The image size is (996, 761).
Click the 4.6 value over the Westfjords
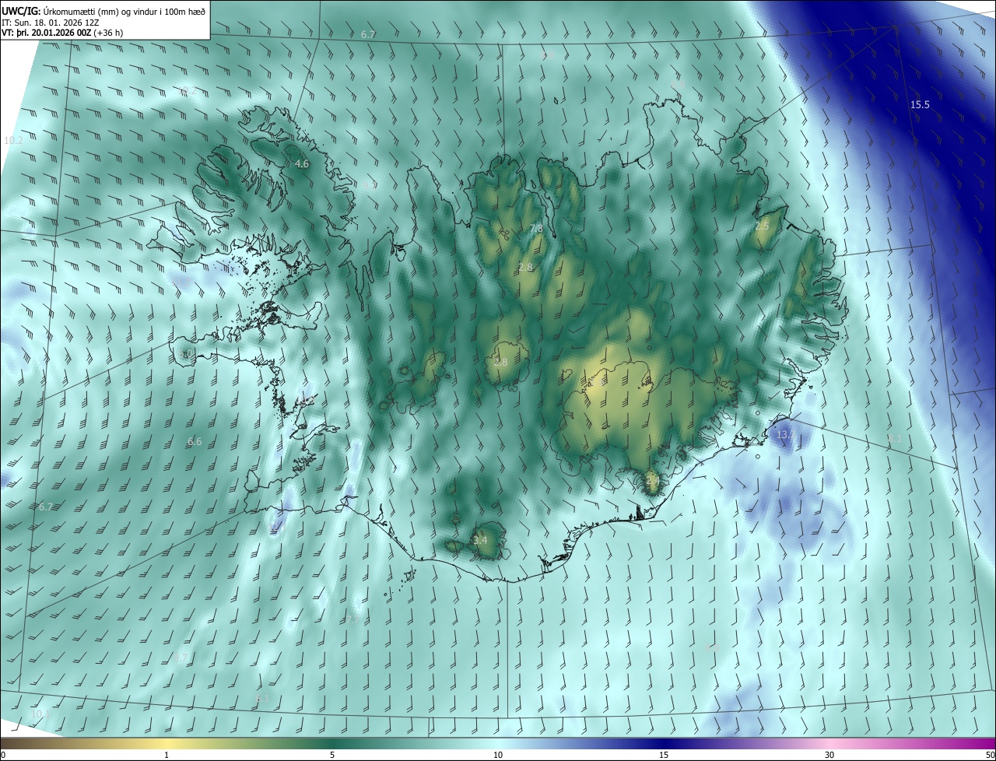click(x=302, y=164)
